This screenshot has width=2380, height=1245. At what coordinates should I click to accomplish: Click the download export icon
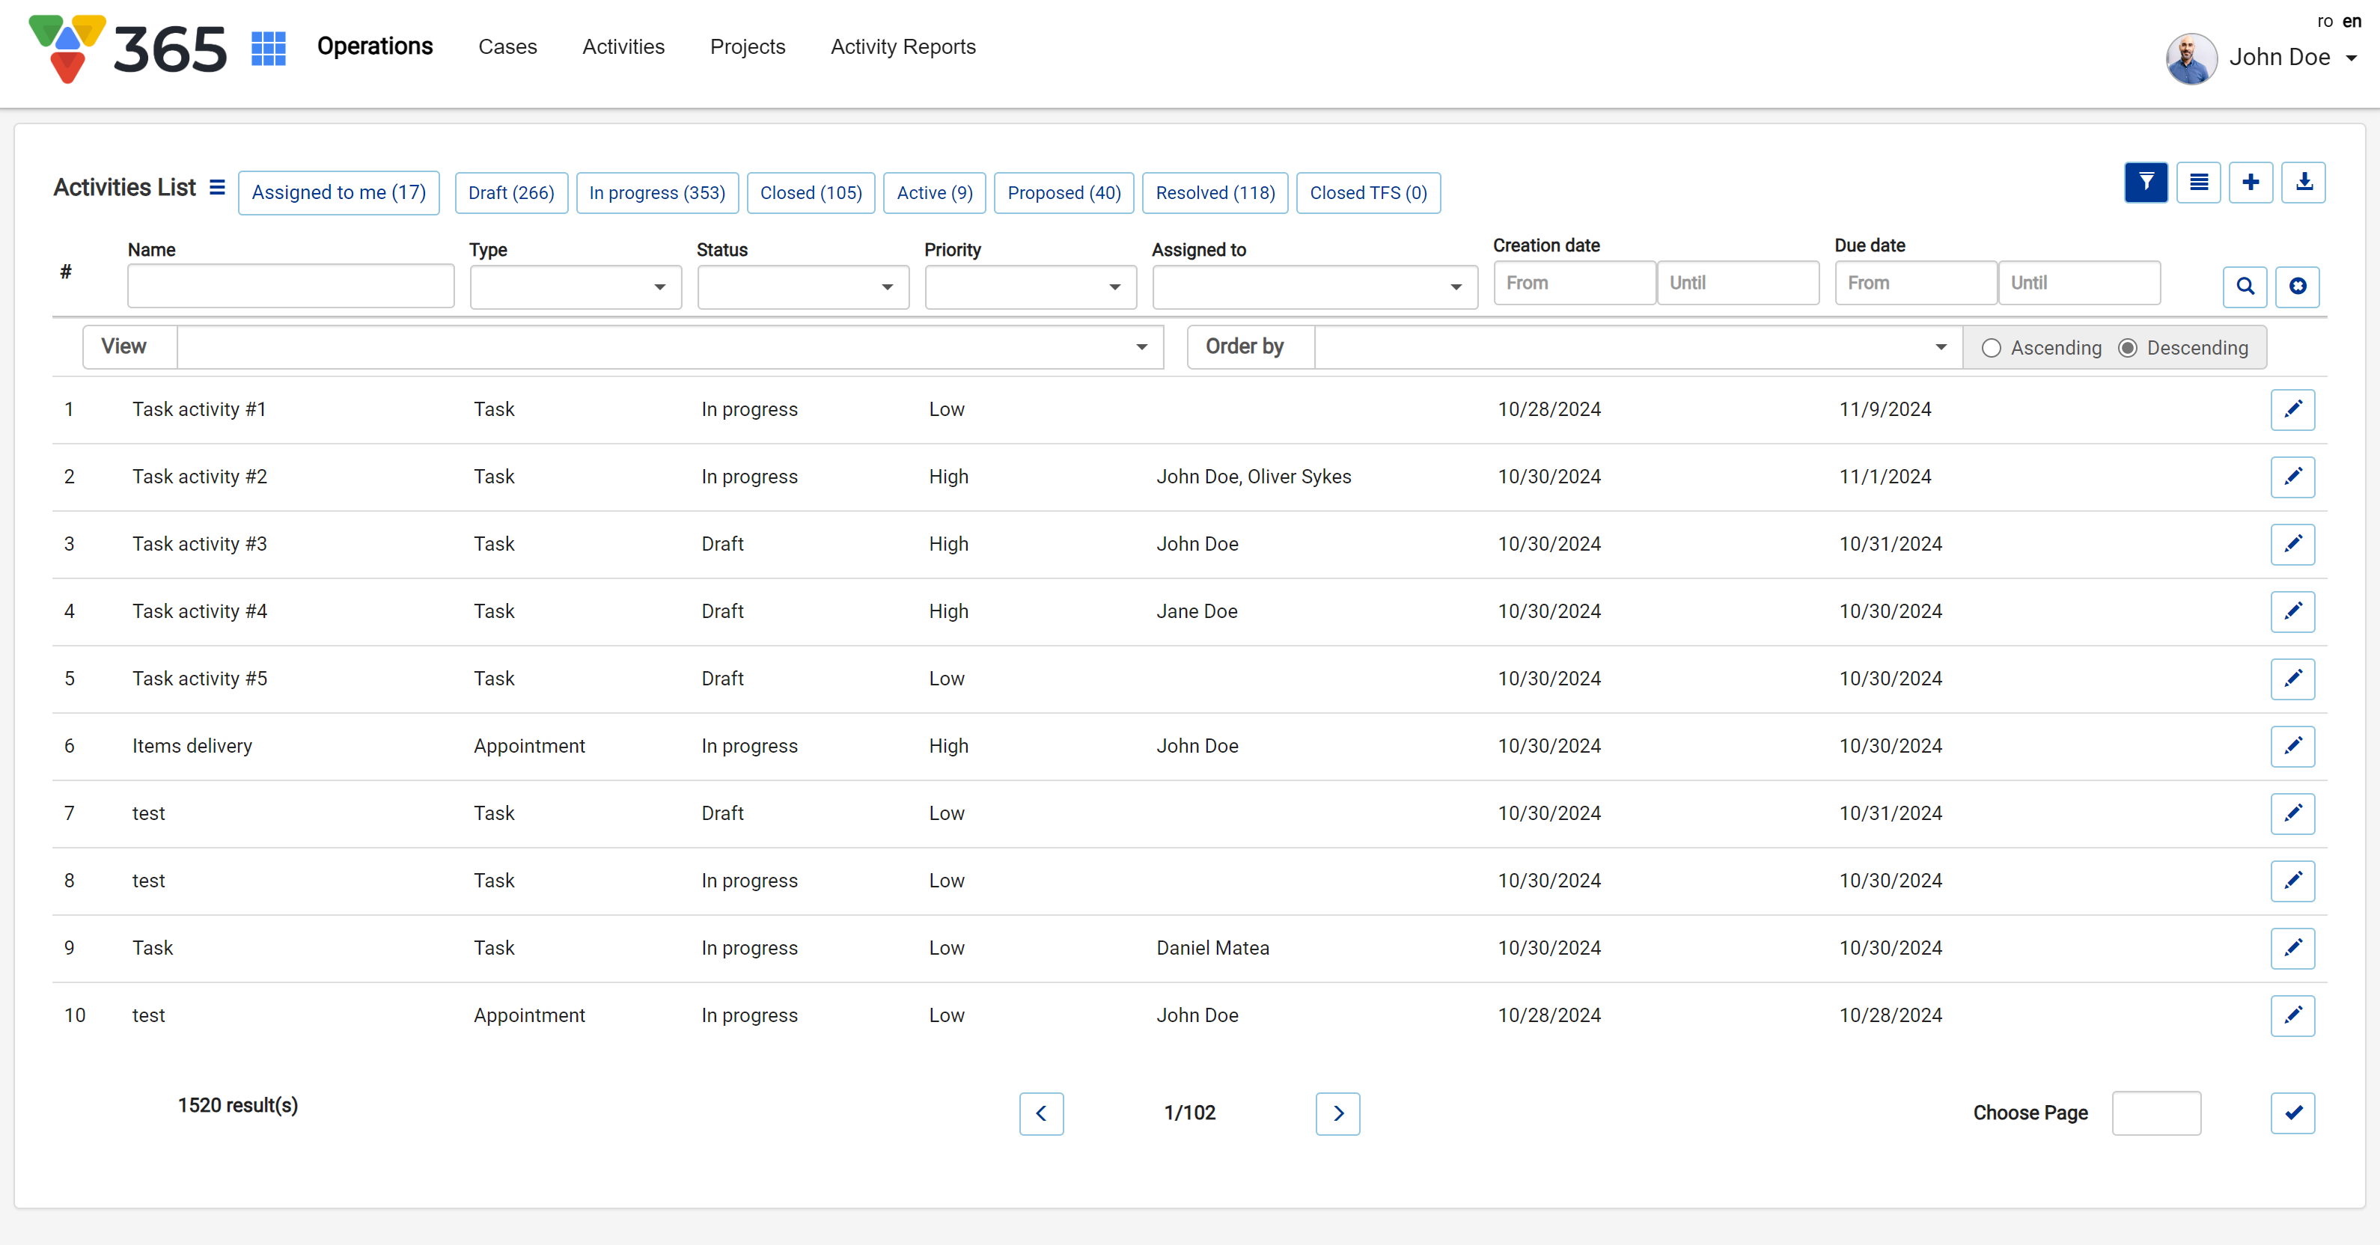pos(2304,182)
